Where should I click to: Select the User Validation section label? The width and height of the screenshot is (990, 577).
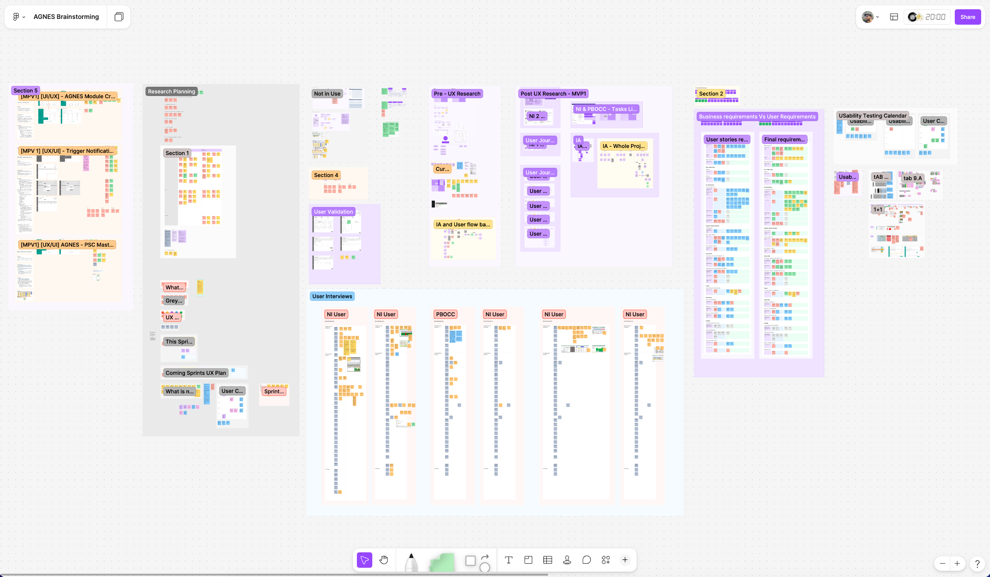click(334, 212)
